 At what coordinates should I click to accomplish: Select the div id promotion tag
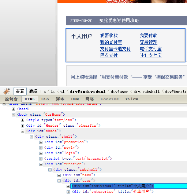coord(66,142)
